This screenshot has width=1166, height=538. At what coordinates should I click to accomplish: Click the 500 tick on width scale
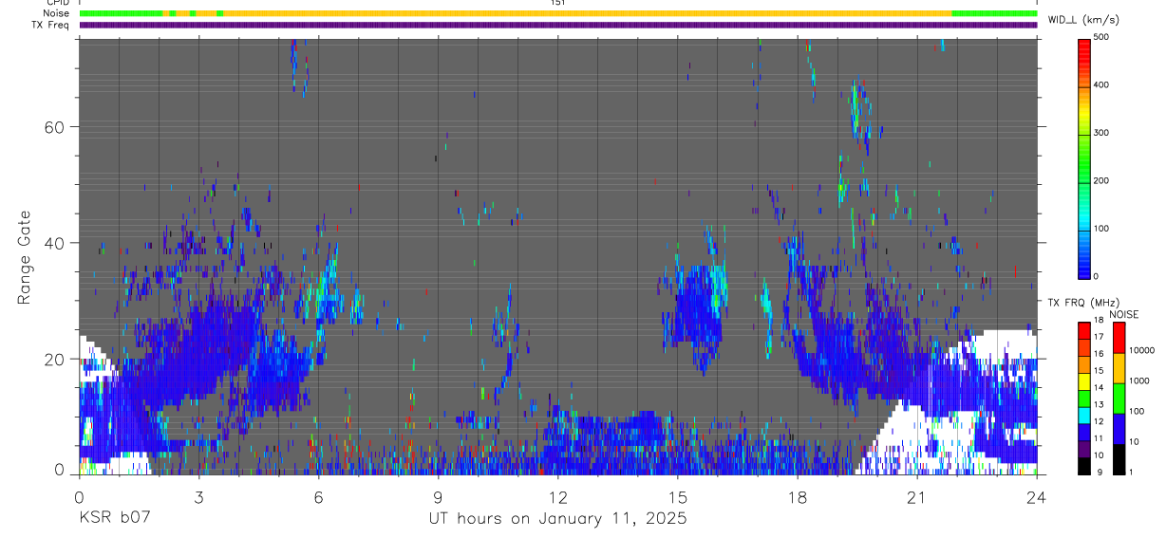point(1101,37)
